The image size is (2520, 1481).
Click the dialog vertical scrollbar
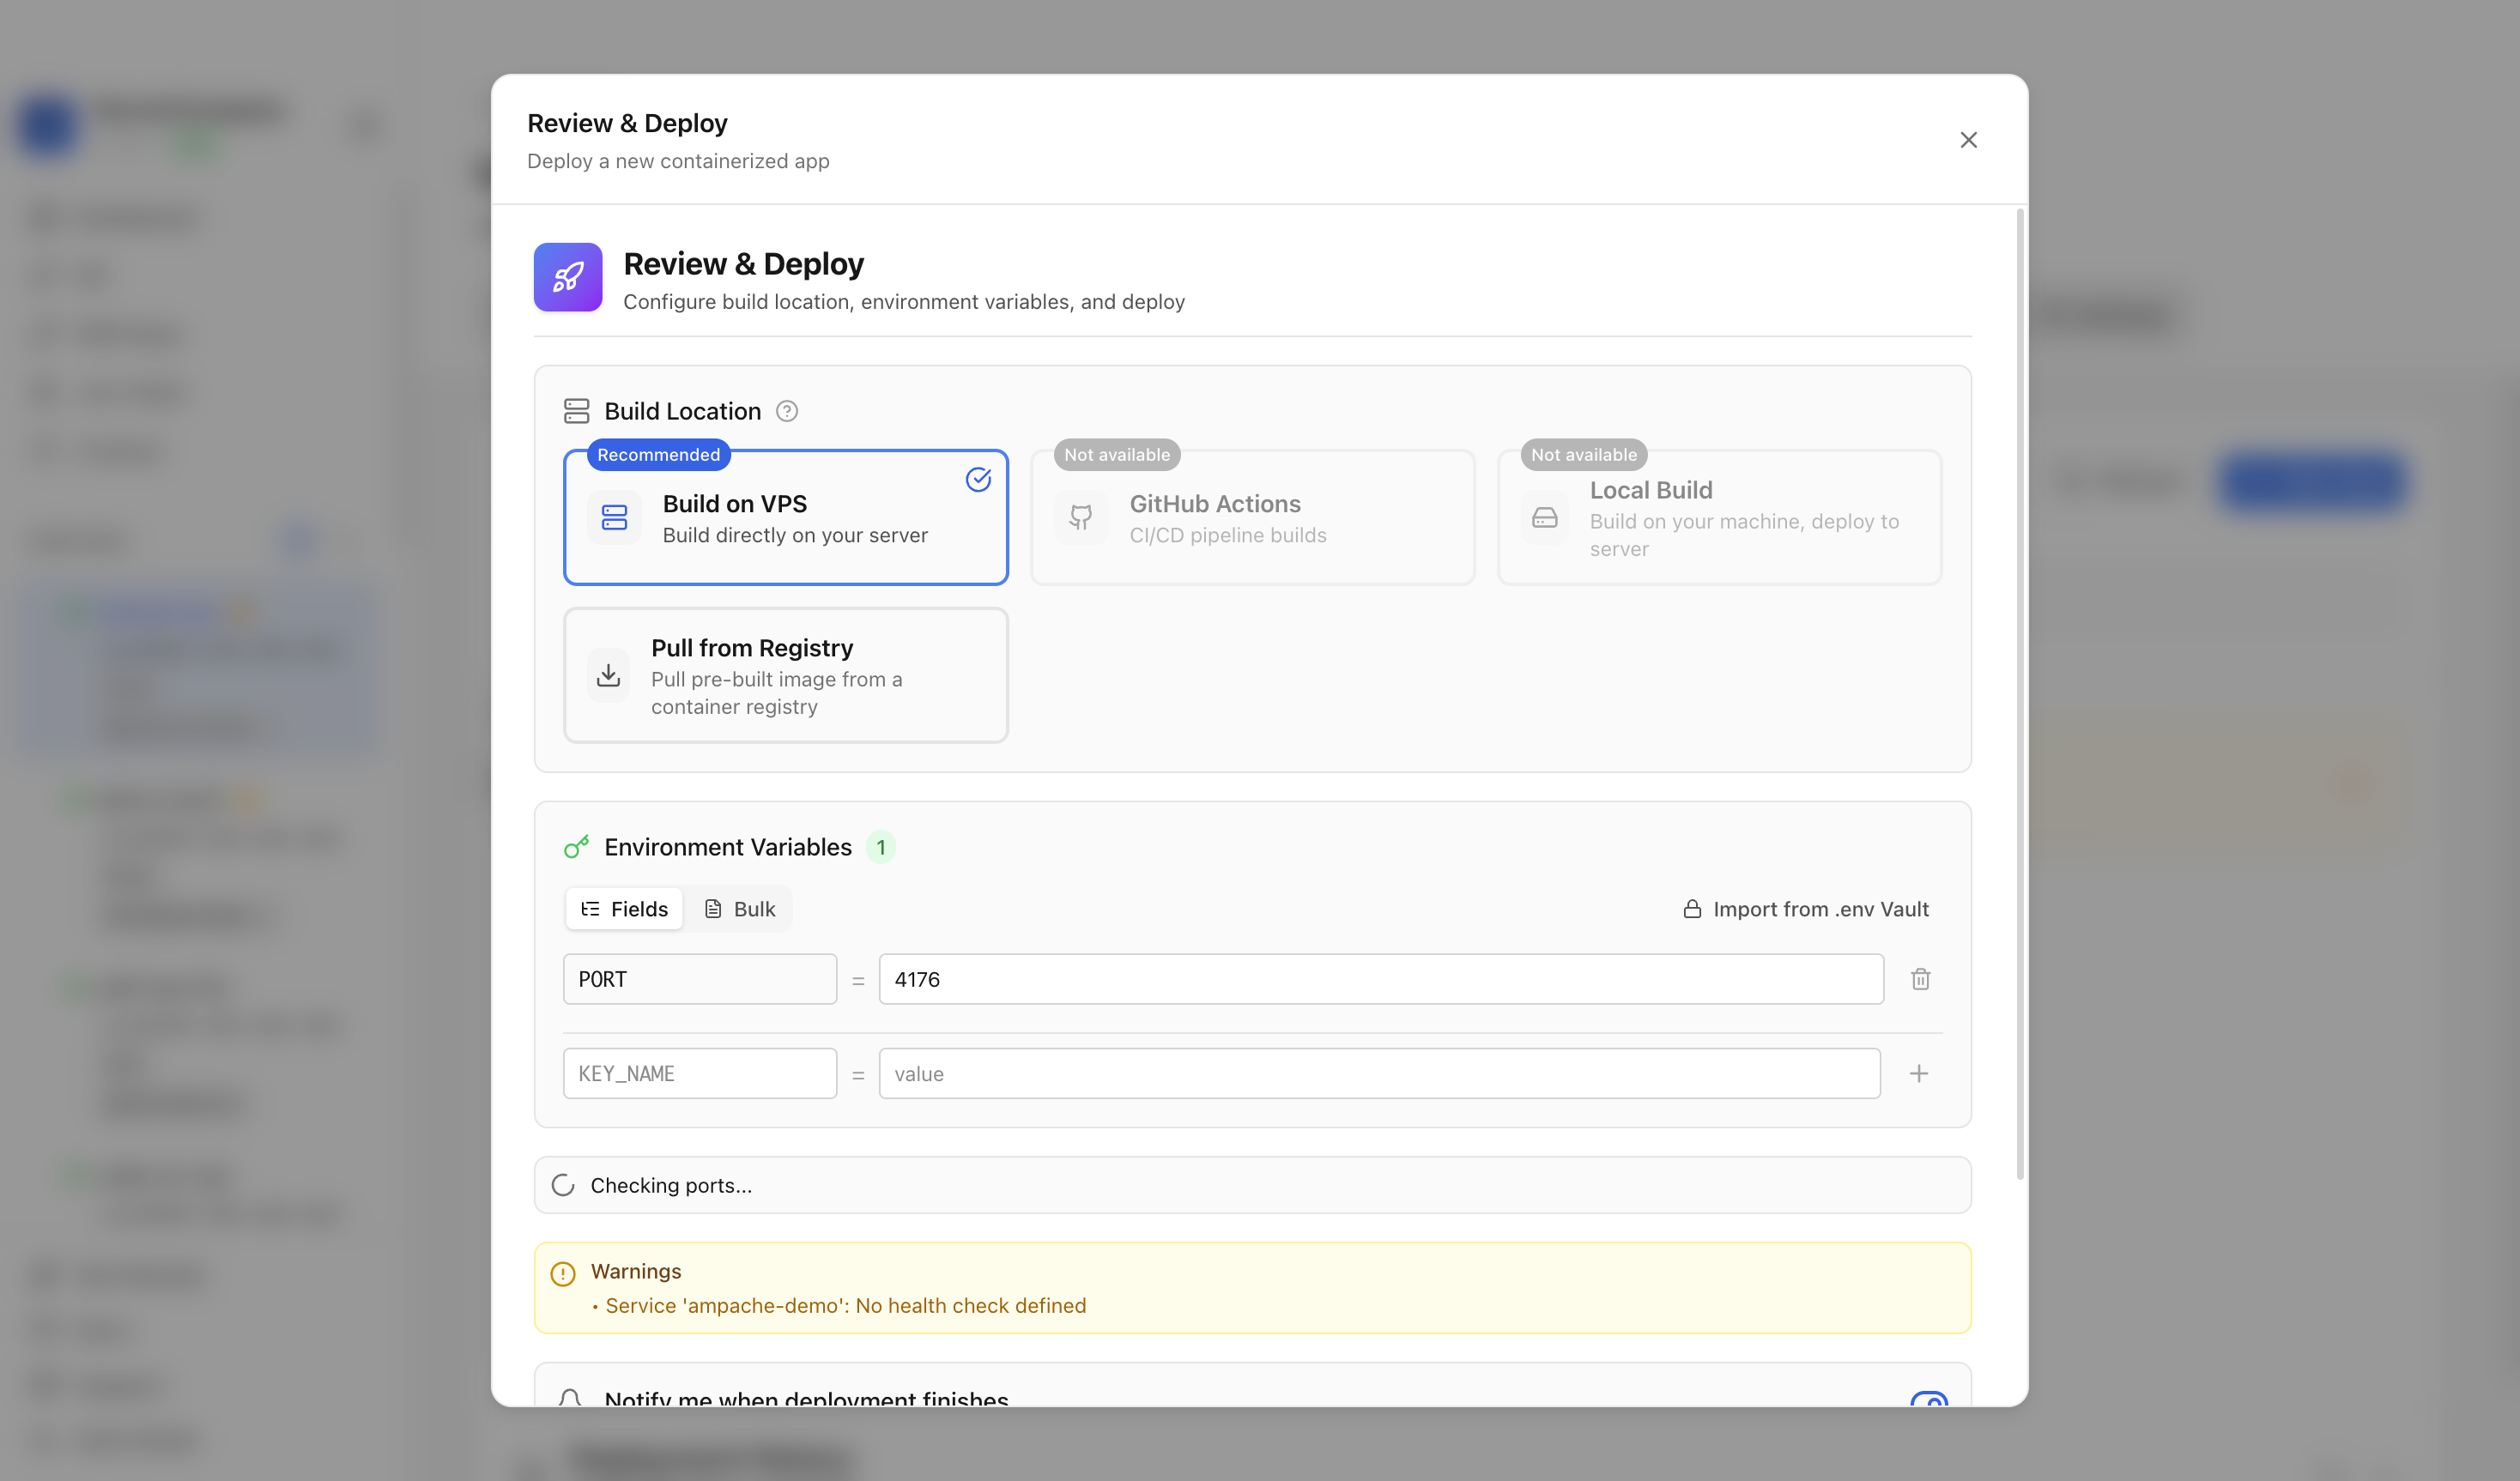point(2020,694)
